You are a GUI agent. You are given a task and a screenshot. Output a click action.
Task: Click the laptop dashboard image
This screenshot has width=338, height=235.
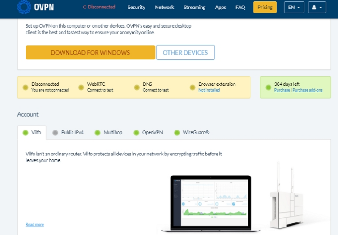[x=210, y=203]
